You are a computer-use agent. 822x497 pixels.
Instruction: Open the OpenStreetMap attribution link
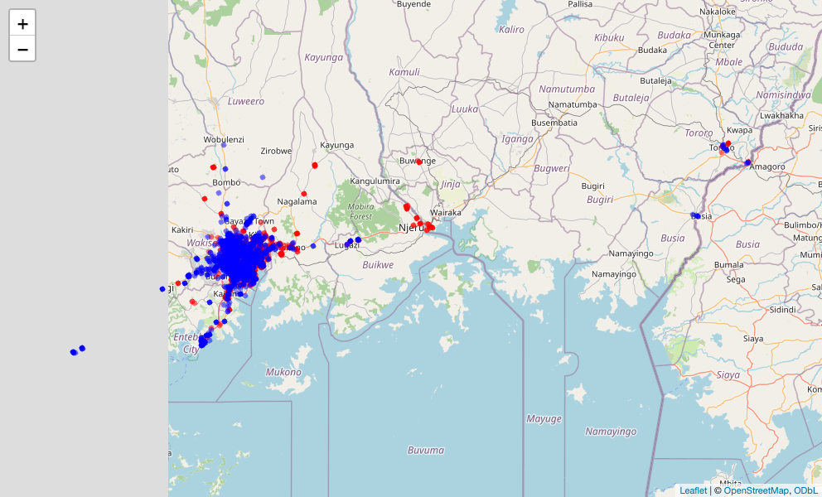pyautogui.click(x=756, y=490)
